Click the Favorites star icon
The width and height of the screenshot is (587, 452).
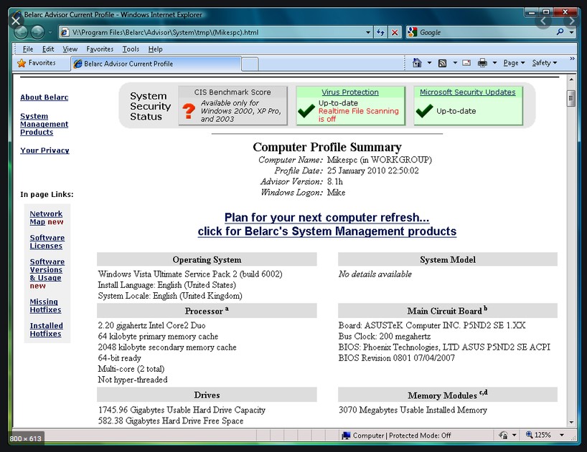click(22, 63)
